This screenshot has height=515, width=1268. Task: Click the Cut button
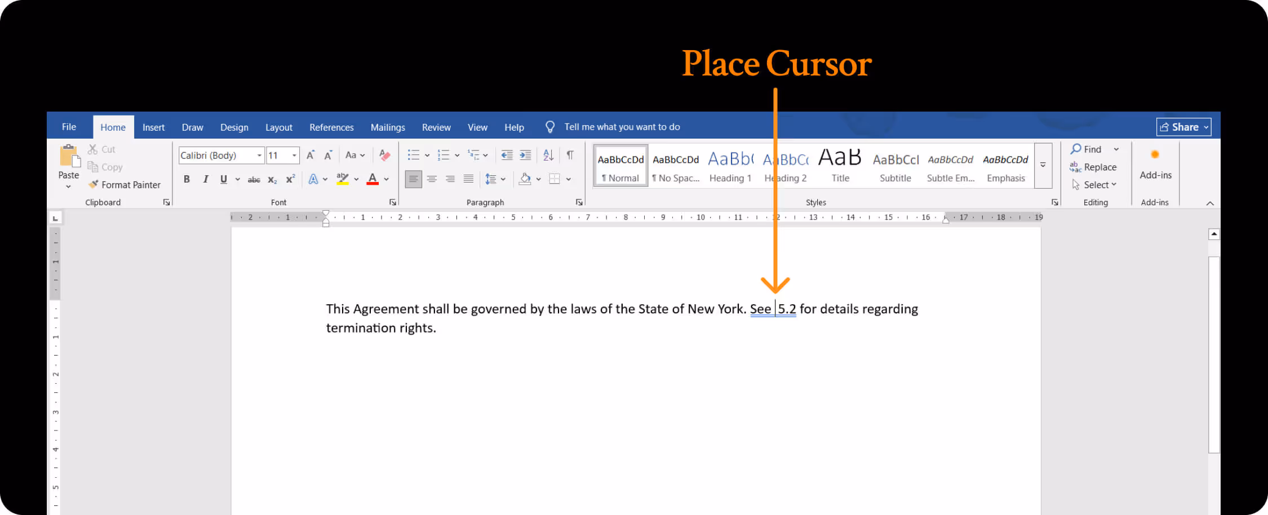[x=101, y=149]
